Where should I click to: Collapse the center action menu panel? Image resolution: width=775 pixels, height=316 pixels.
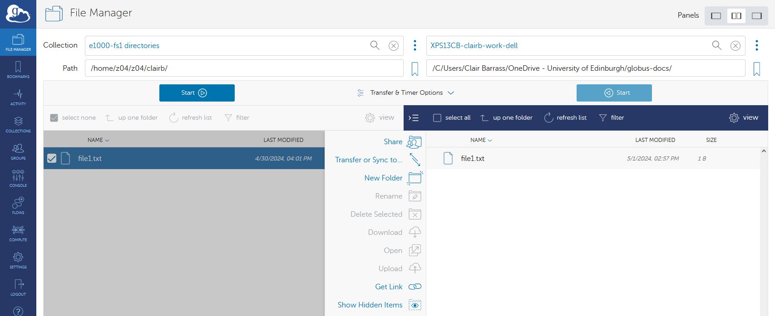(x=414, y=118)
